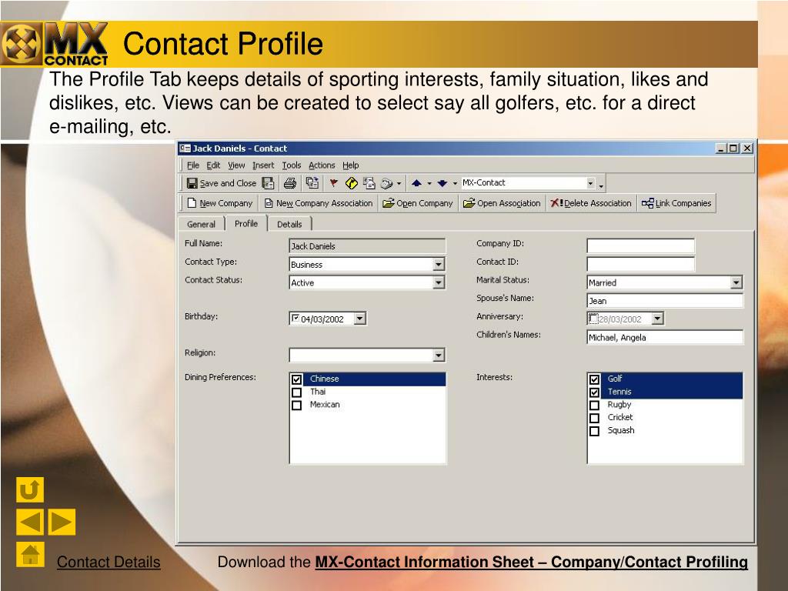Click the Contact ID field

(x=641, y=264)
